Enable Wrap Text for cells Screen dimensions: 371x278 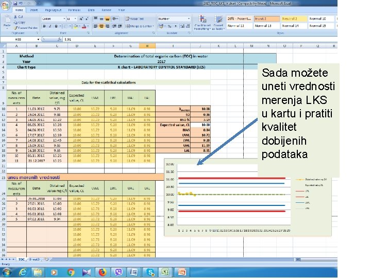[x=134, y=19]
